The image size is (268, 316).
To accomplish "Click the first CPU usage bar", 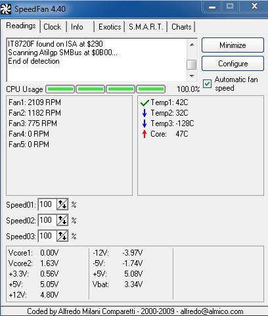I will pyautogui.click(x=60, y=89).
